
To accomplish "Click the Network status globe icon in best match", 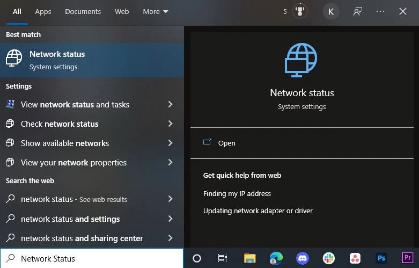I will [x=14, y=58].
